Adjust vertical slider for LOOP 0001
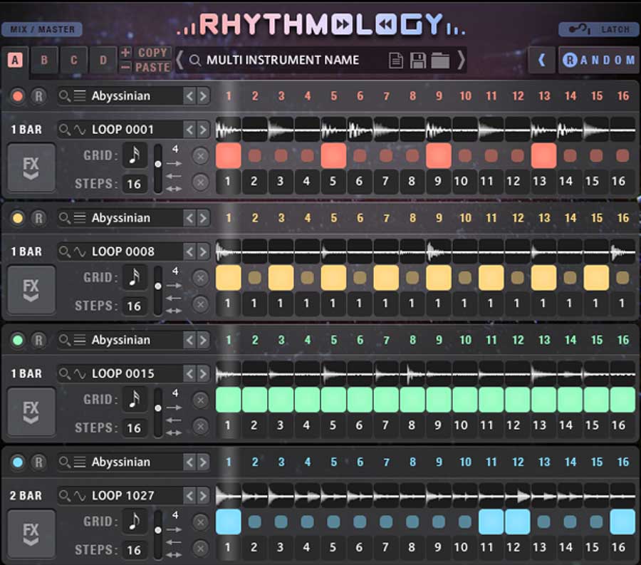The width and height of the screenshot is (641, 565). click(x=158, y=168)
